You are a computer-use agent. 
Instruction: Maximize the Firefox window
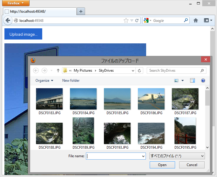point(198,3)
